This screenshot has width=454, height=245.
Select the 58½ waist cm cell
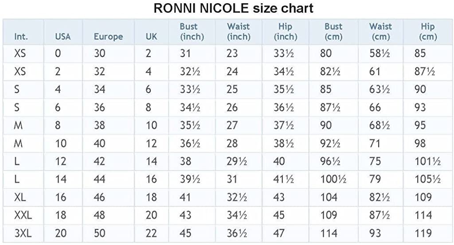click(380, 53)
